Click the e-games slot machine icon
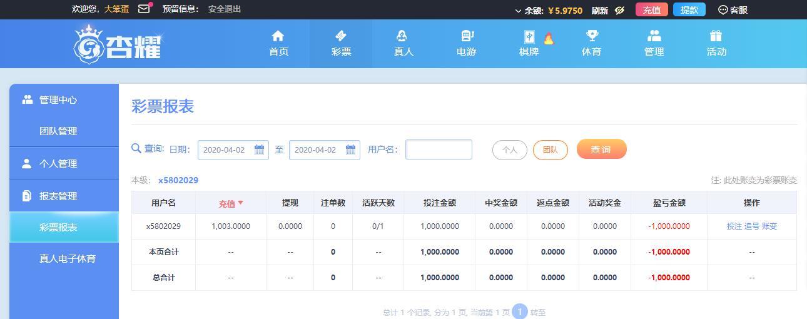The width and height of the screenshot is (807, 319). tap(467, 36)
